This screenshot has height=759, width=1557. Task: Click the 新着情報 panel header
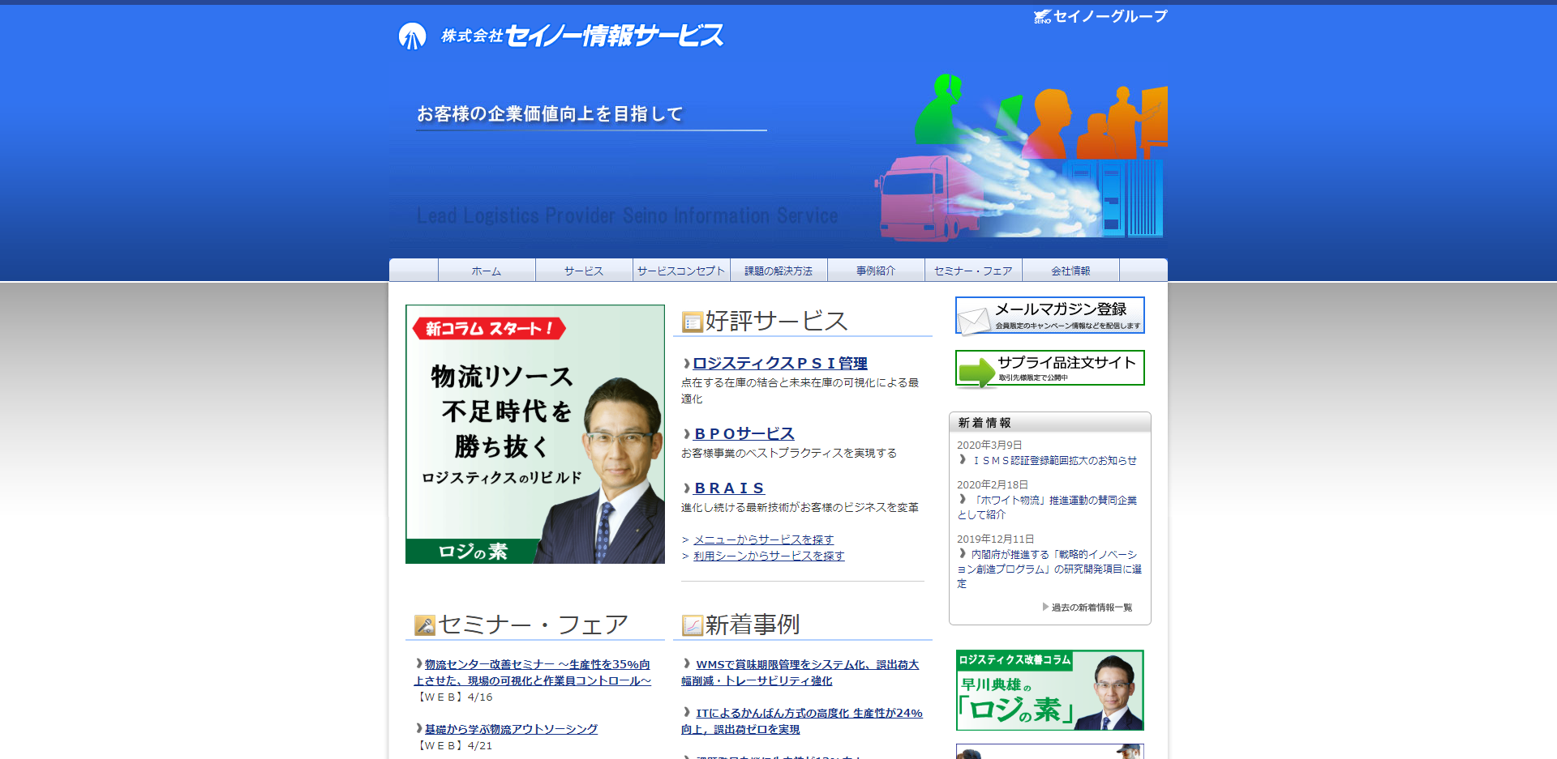(x=1050, y=422)
